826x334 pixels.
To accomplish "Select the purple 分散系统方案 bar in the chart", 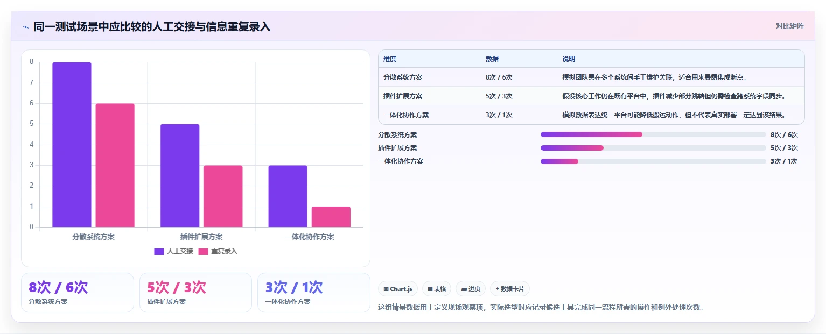I will click(x=72, y=145).
